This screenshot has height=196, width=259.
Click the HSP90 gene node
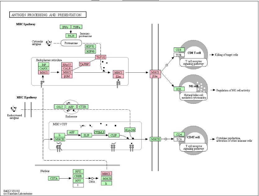pos(91,51)
